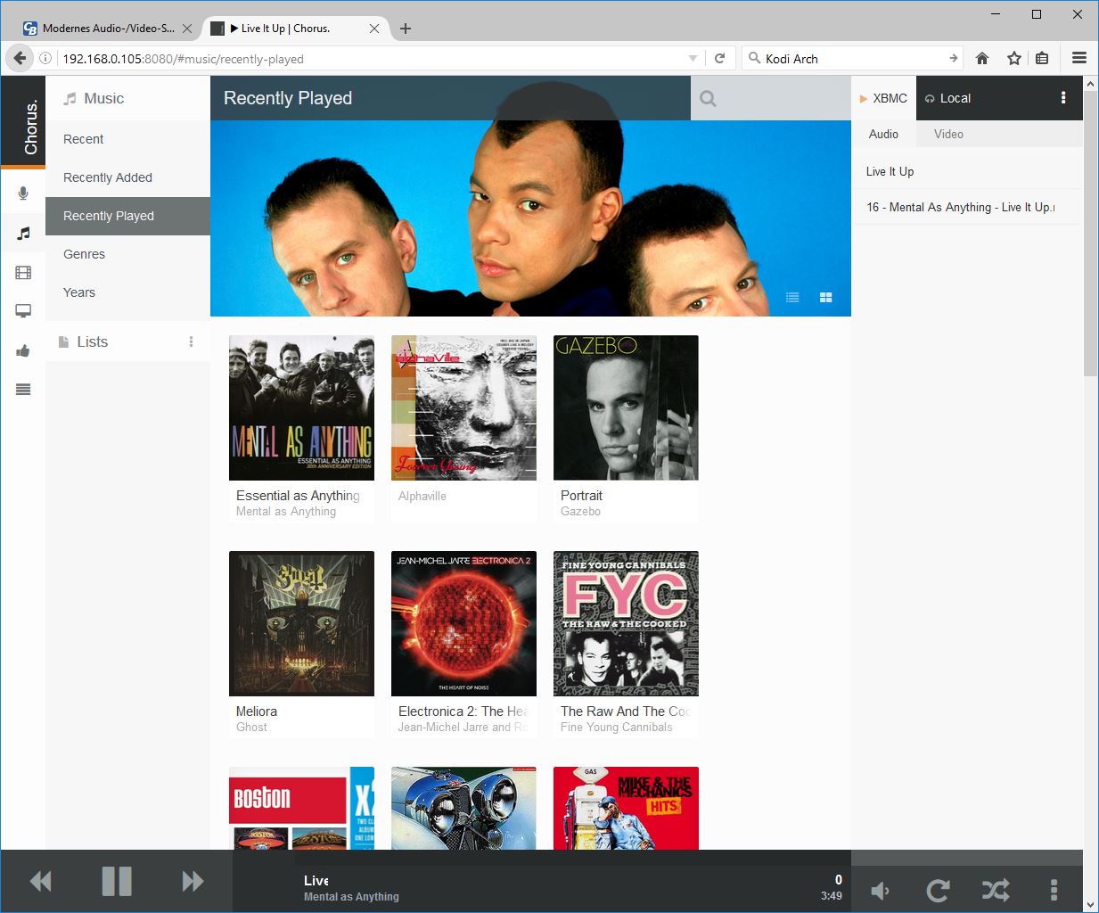The image size is (1099, 913).
Task: Select the Local player tab
Action: pos(948,98)
